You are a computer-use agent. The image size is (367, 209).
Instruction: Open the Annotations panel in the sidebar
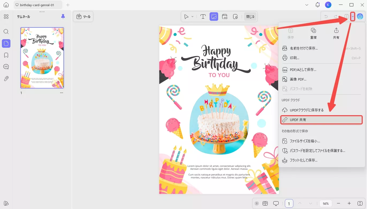6,67
